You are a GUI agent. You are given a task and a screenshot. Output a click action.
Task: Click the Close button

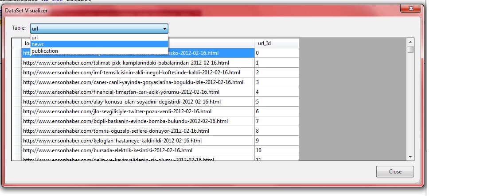pyautogui.click(x=395, y=172)
